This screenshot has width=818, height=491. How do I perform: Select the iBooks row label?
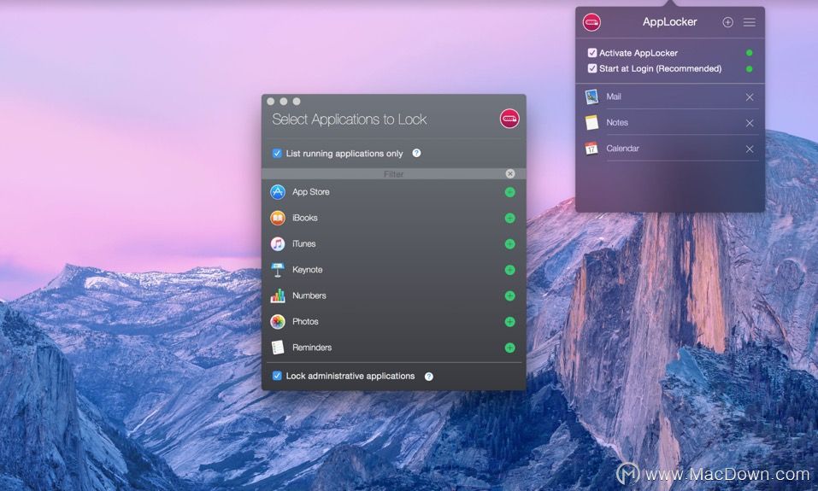[x=304, y=218]
